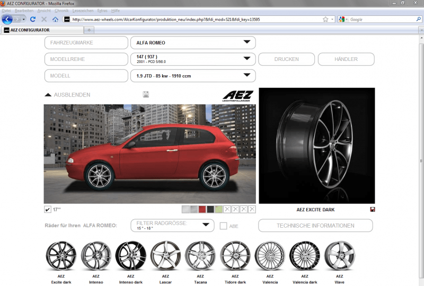Open the tab list dropdown
The image size is (424, 286).
pyautogui.click(x=421, y=30)
